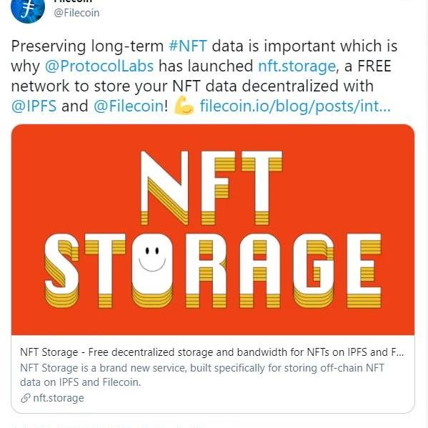
Task: Click the card headline about free decentralized storage
Action: coord(211,352)
